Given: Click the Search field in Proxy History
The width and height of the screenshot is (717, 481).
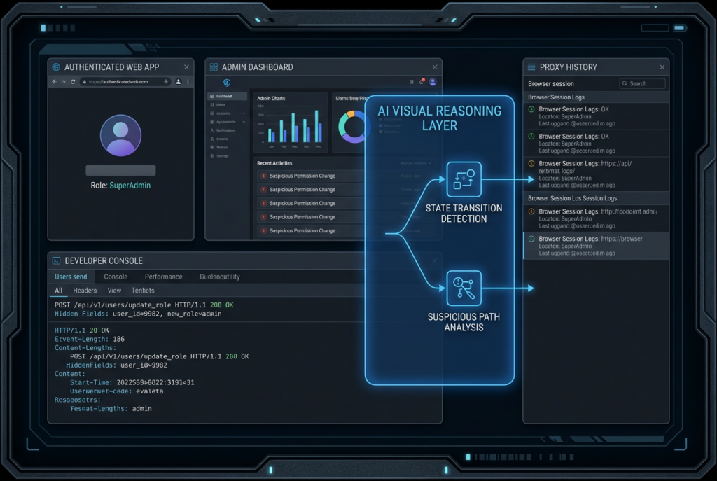Looking at the screenshot, I should point(642,84).
